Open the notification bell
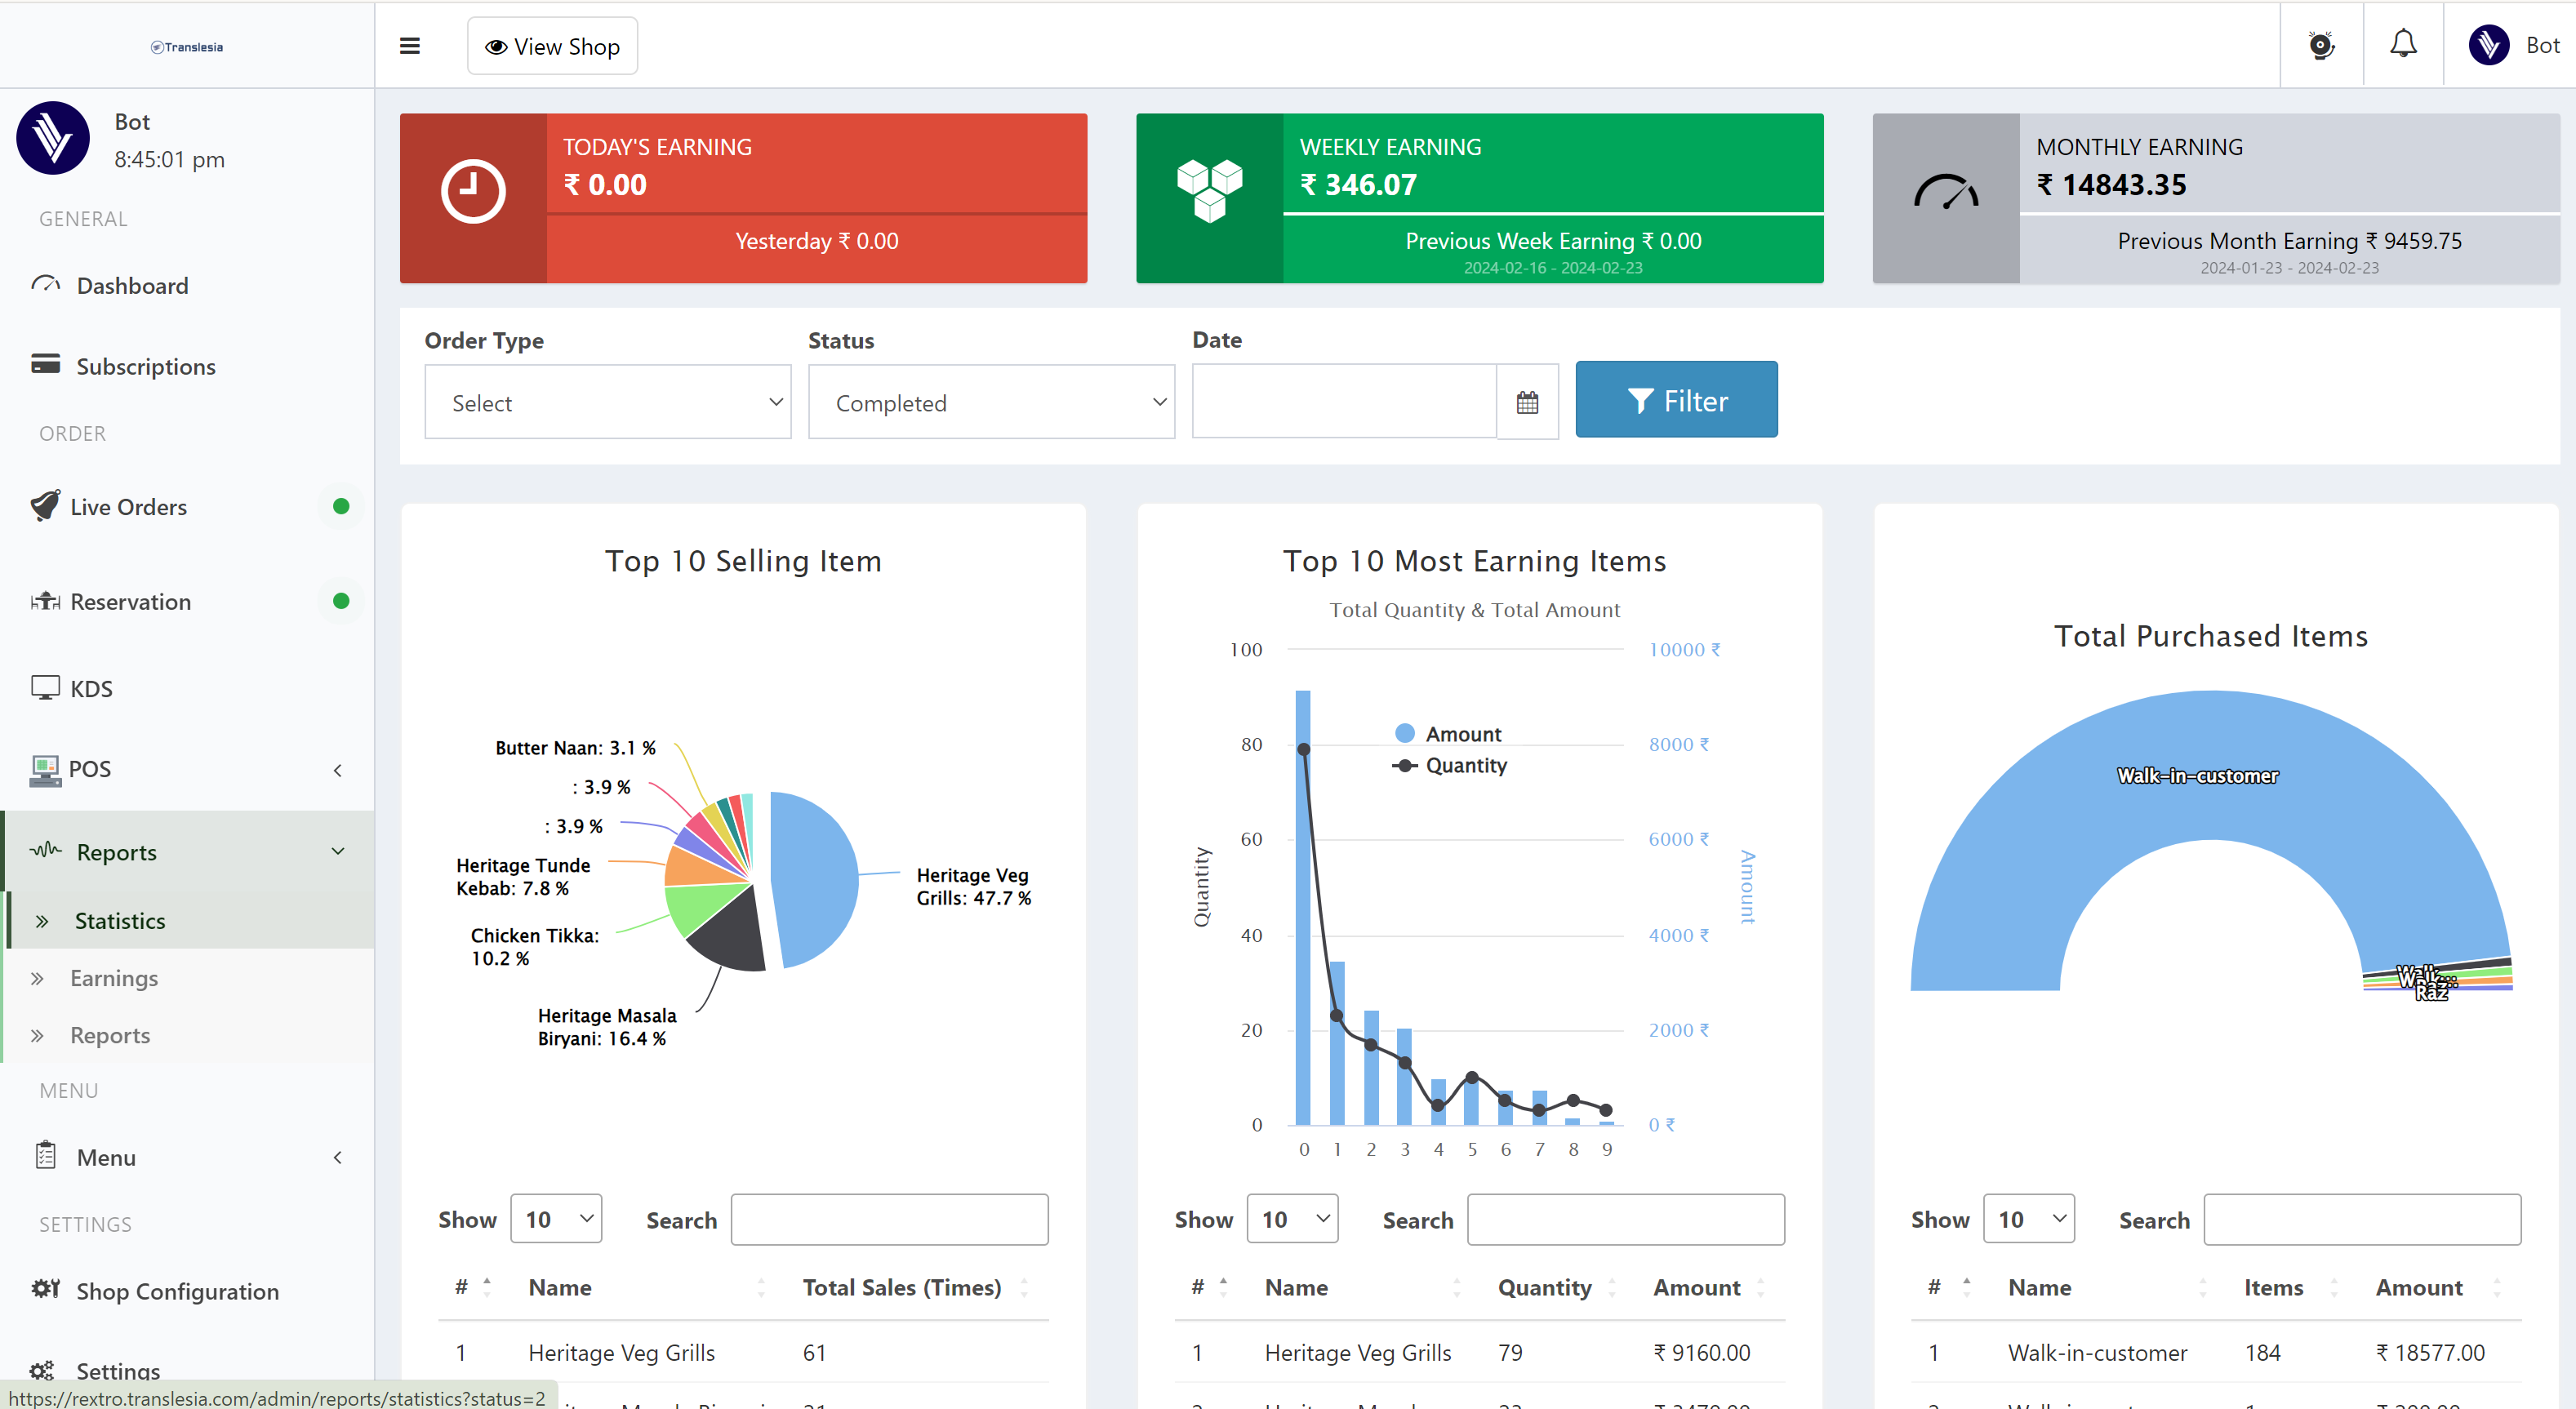The height and width of the screenshot is (1409, 2576). (x=2402, y=45)
